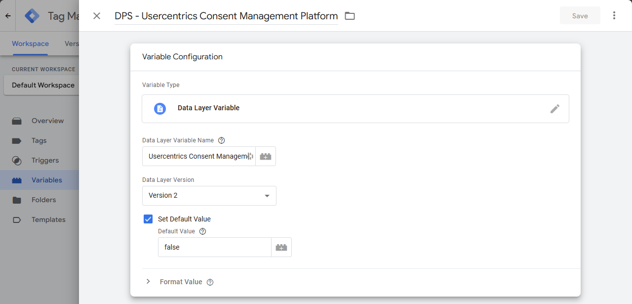The image size is (632, 304).
Task: Uncheck the Set Default Value checkbox
Action: [148, 219]
